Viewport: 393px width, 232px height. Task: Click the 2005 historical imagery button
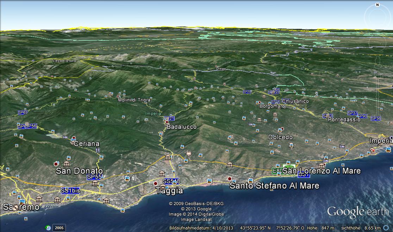tap(59, 228)
